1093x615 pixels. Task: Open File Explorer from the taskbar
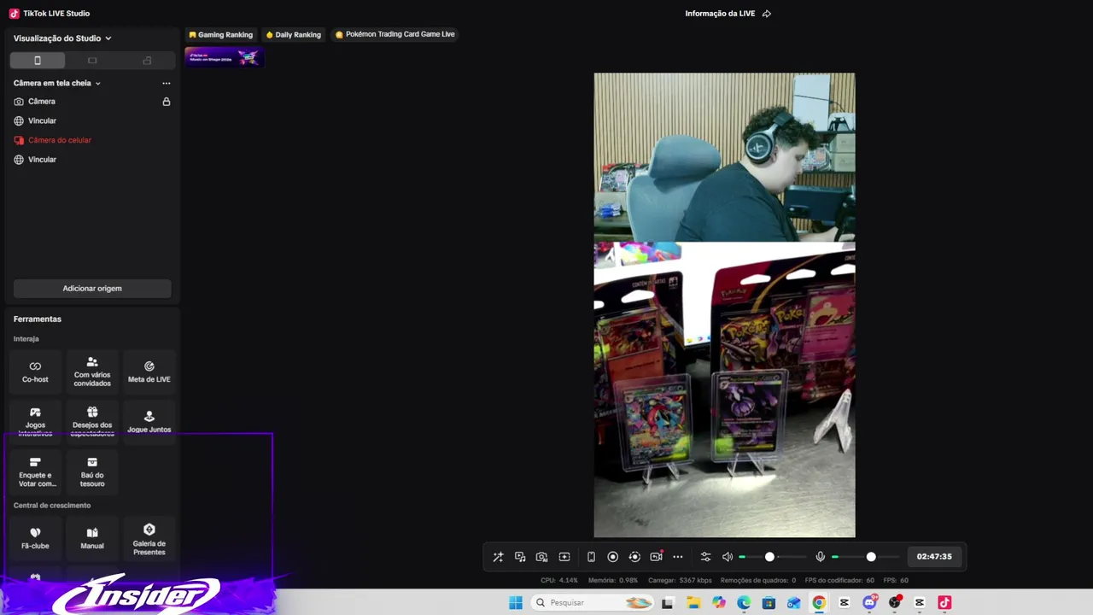coord(693,603)
